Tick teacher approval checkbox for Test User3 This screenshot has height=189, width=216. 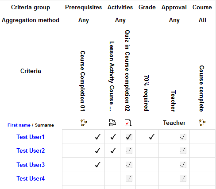pos(183,165)
